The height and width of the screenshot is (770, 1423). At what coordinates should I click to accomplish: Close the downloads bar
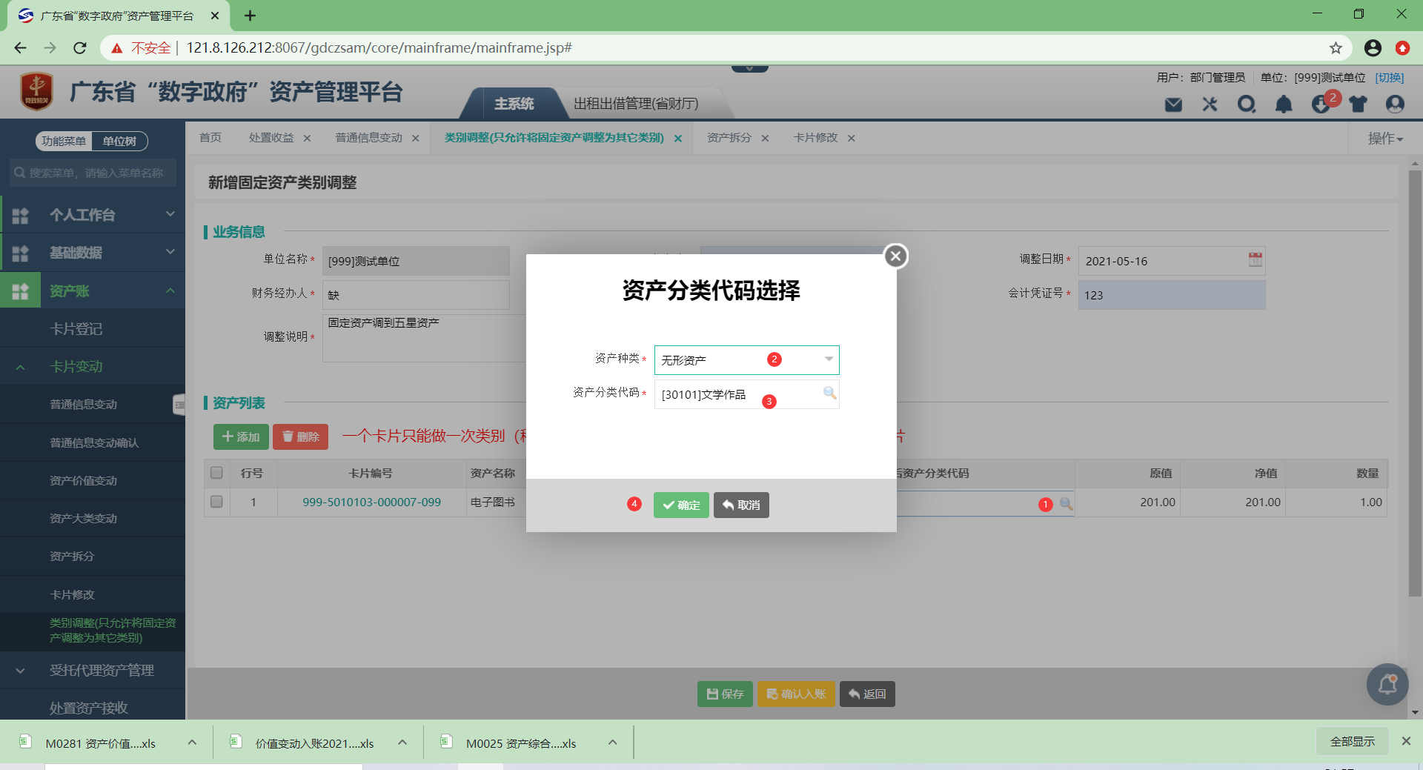pyautogui.click(x=1406, y=741)
